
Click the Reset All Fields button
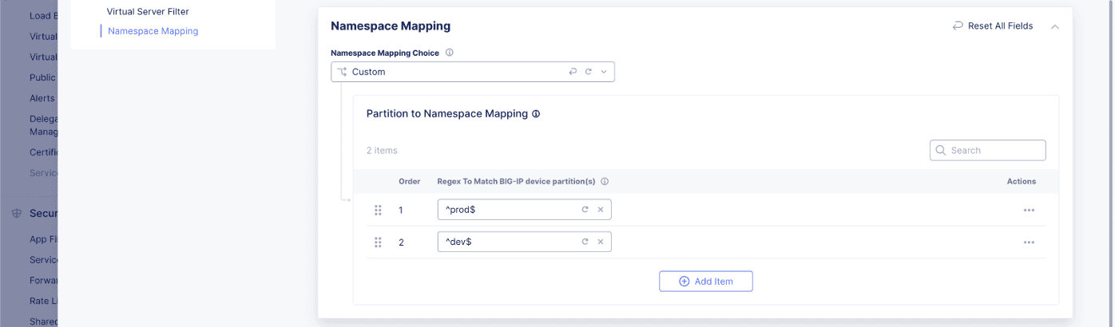click(x=993, y=26)
